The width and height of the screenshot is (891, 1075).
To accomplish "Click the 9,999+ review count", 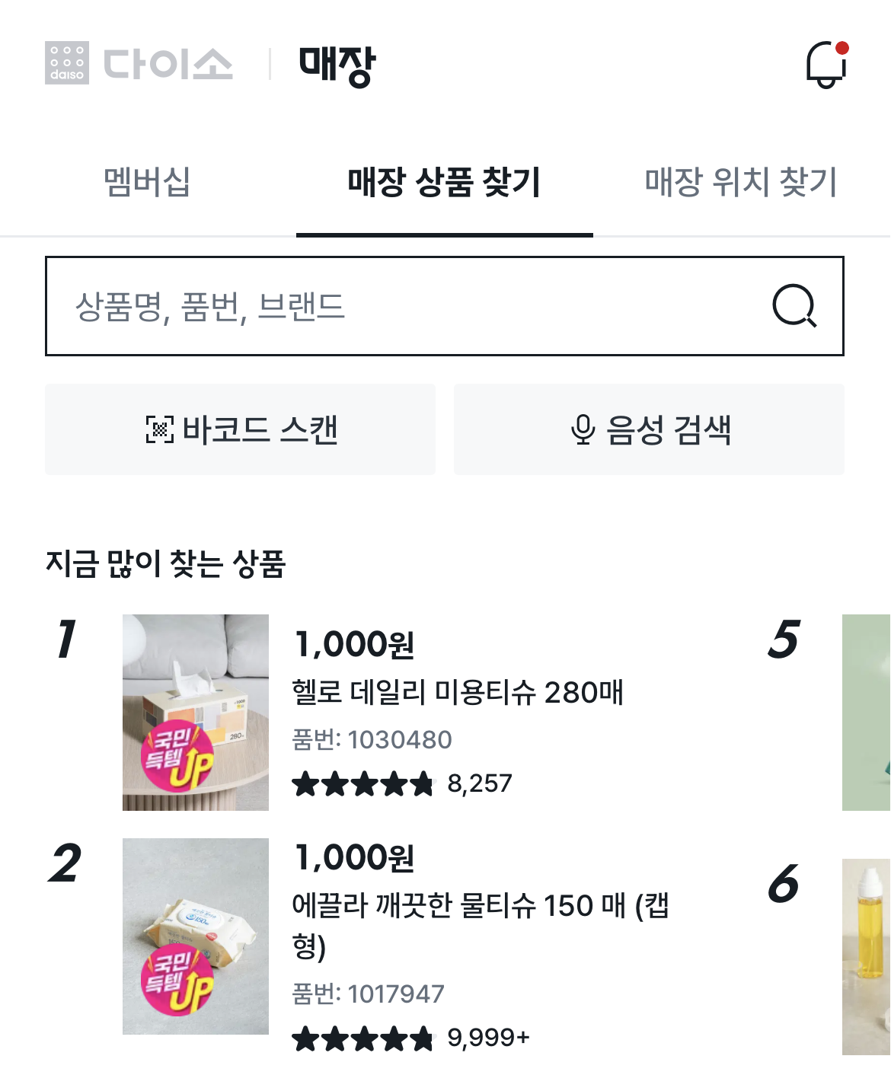I will [488, 1038].
